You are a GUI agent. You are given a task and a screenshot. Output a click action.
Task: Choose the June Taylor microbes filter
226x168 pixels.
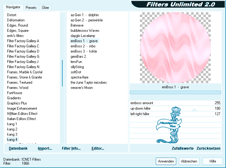point(89,82)
